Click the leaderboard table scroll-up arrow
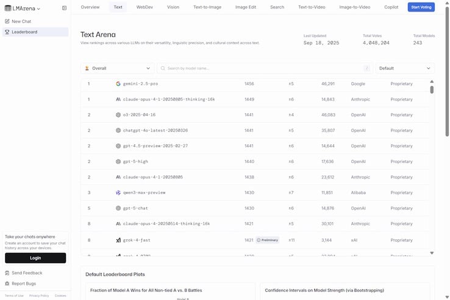The height and width of the screenshot is (300, 450). [x=432, y=82]
